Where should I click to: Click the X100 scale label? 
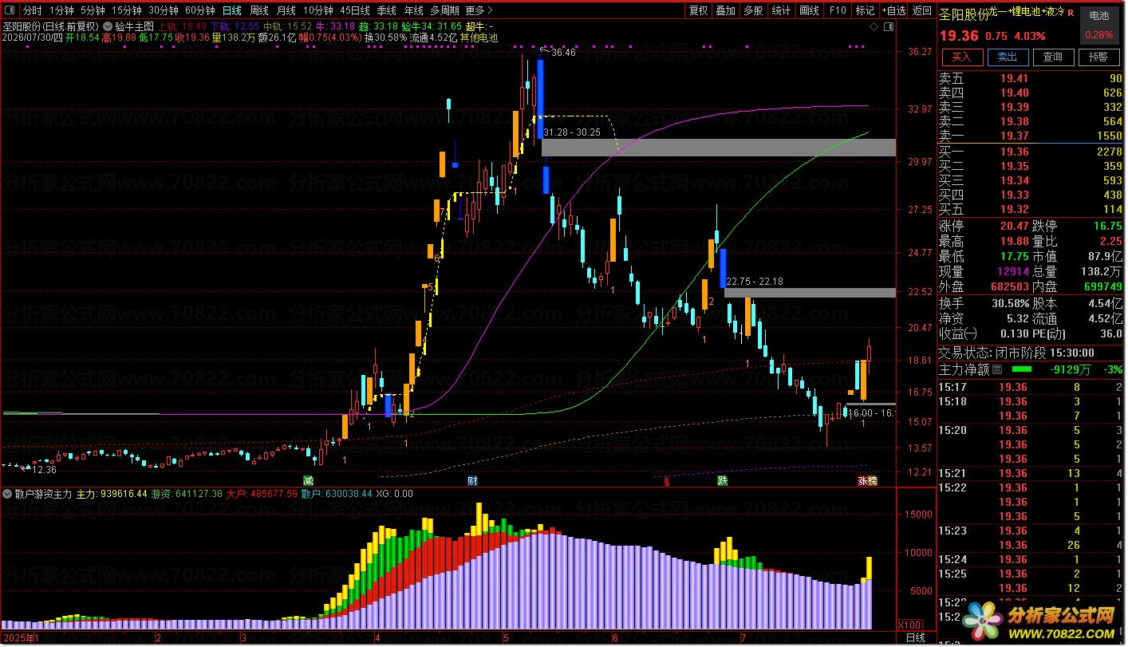click(x=910, y=625)
